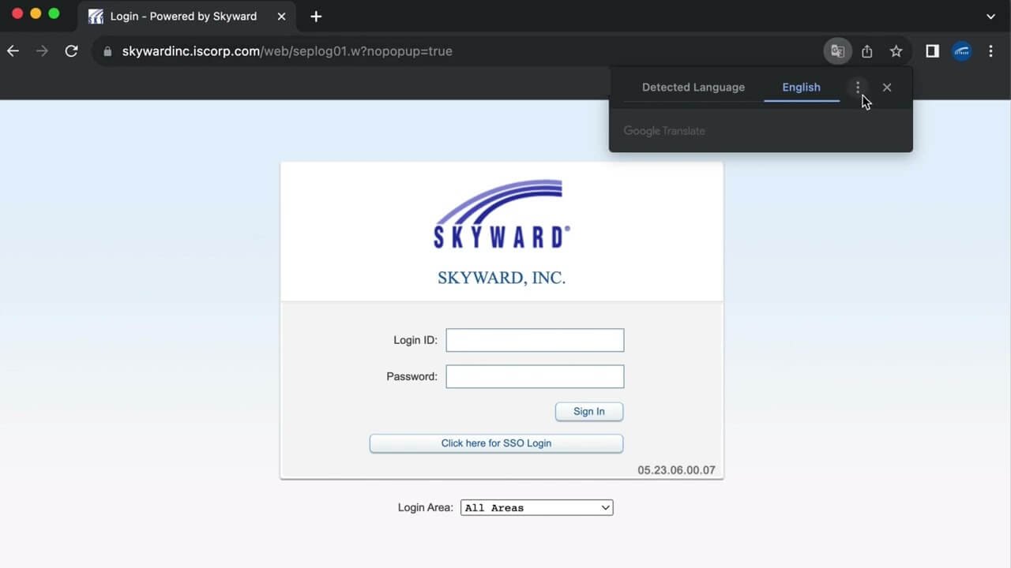
Task: Click here for SSO Login
Action: (496, 443)
